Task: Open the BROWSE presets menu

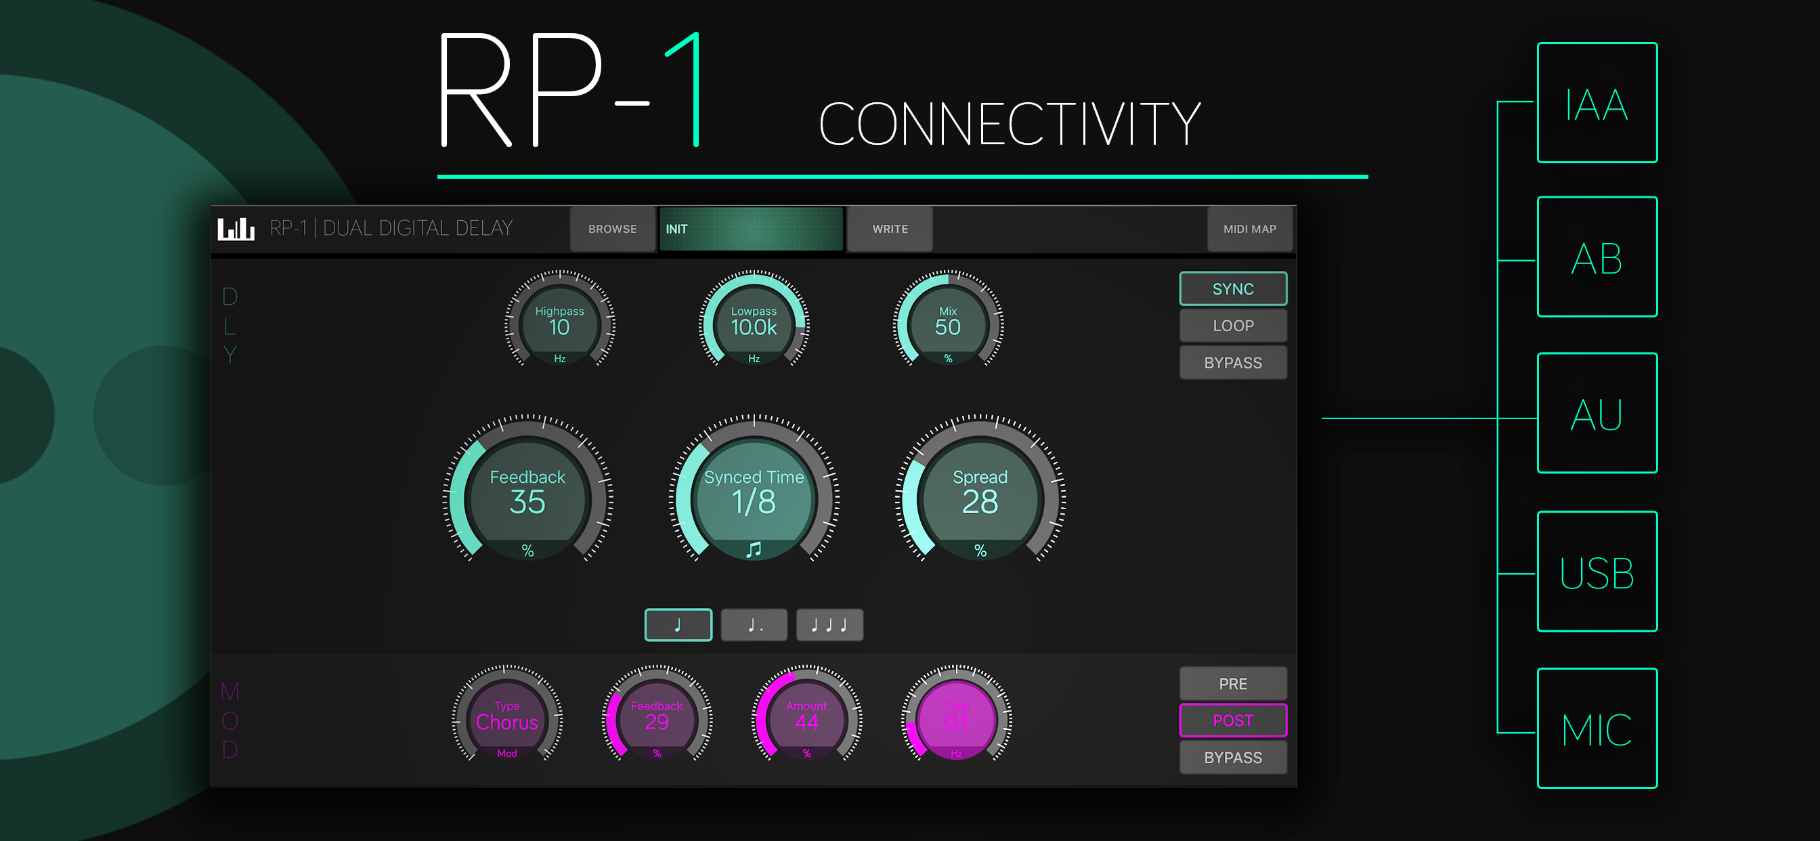Action: pos(612,228)
